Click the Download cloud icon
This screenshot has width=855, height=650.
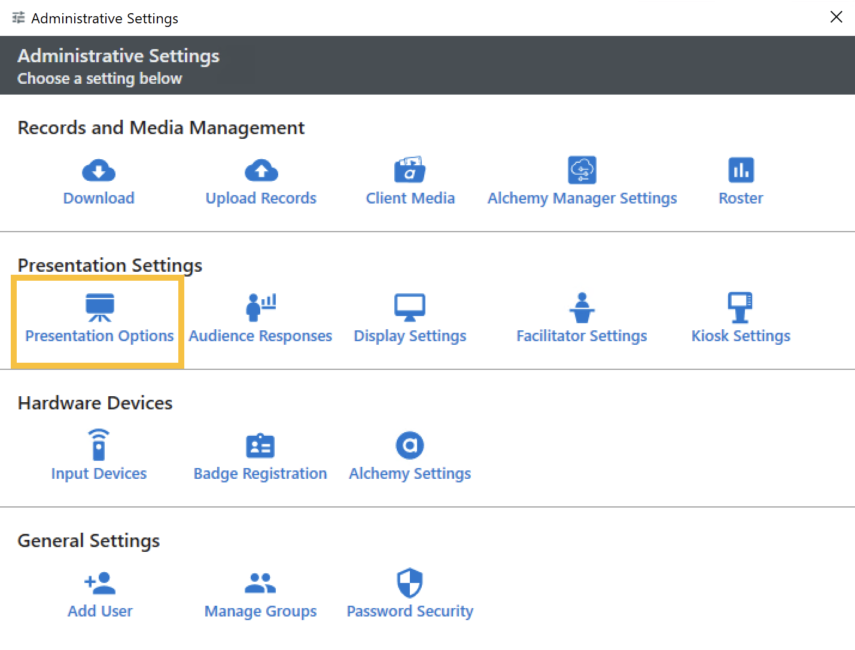point(99,171)
